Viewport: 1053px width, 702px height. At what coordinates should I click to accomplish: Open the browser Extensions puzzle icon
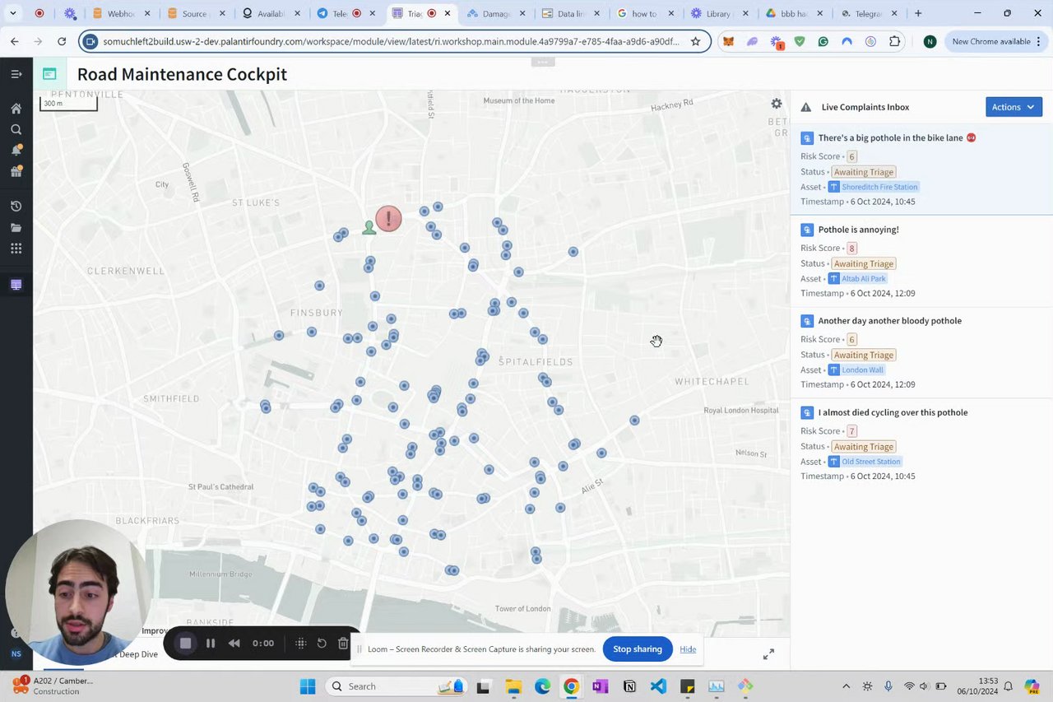pos(895,41)
